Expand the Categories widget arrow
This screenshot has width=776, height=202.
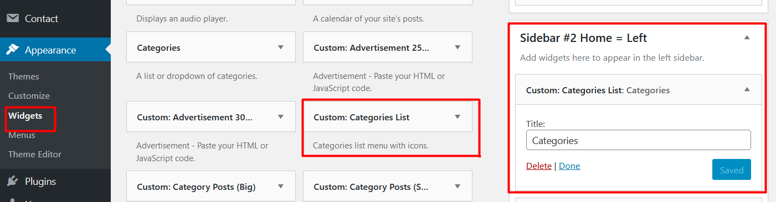tap(281, 47)
